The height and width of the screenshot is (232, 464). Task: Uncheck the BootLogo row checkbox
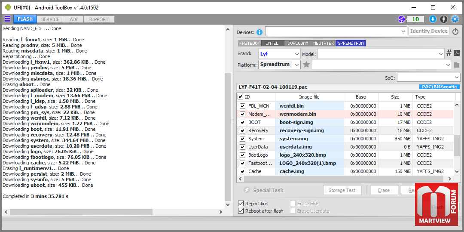click(243, 155)
